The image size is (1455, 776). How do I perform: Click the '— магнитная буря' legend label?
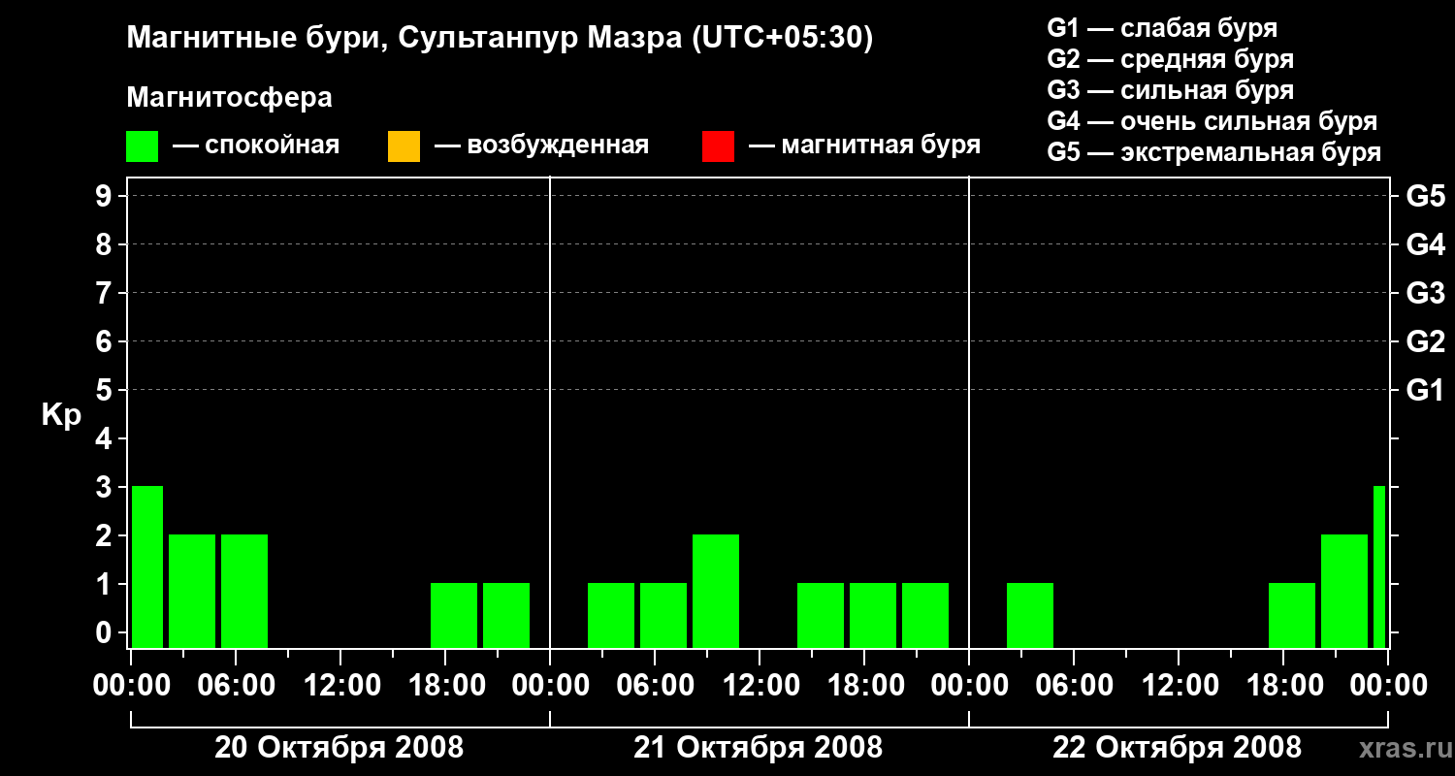(864, 145)
